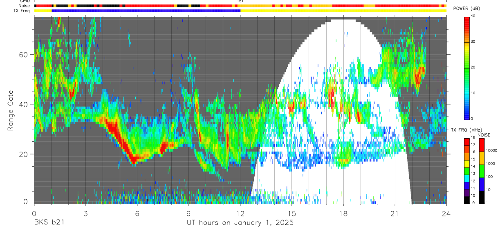Screen dimensions: 502x231
Task: Click the '21' hour tick on the time axis
Action: (395, 213)
